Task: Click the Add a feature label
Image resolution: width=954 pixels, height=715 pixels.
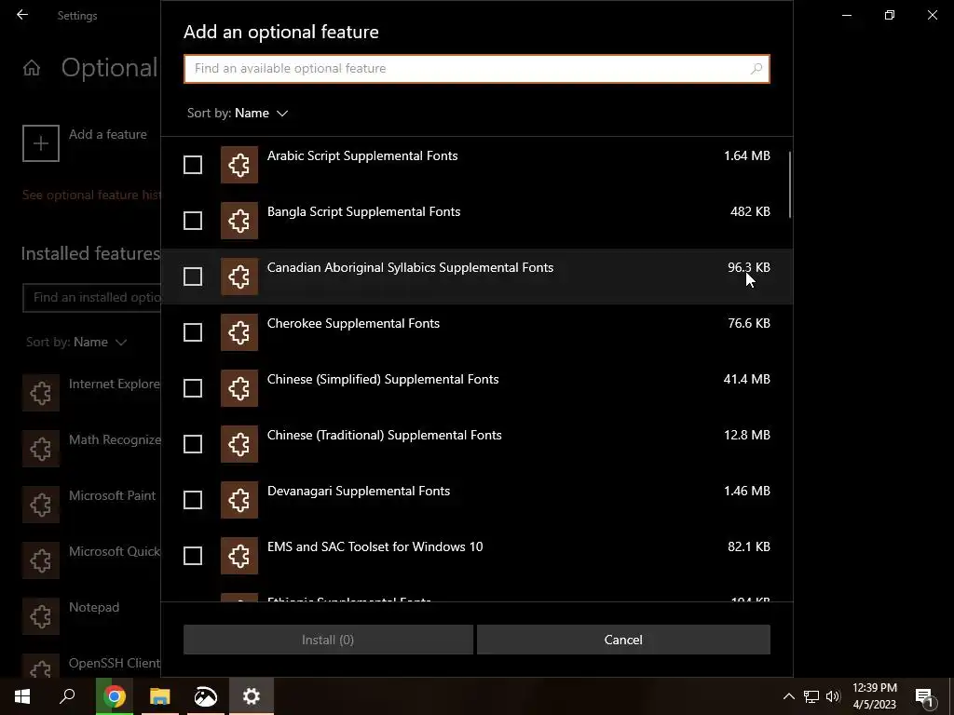Action: coord(108,134)
